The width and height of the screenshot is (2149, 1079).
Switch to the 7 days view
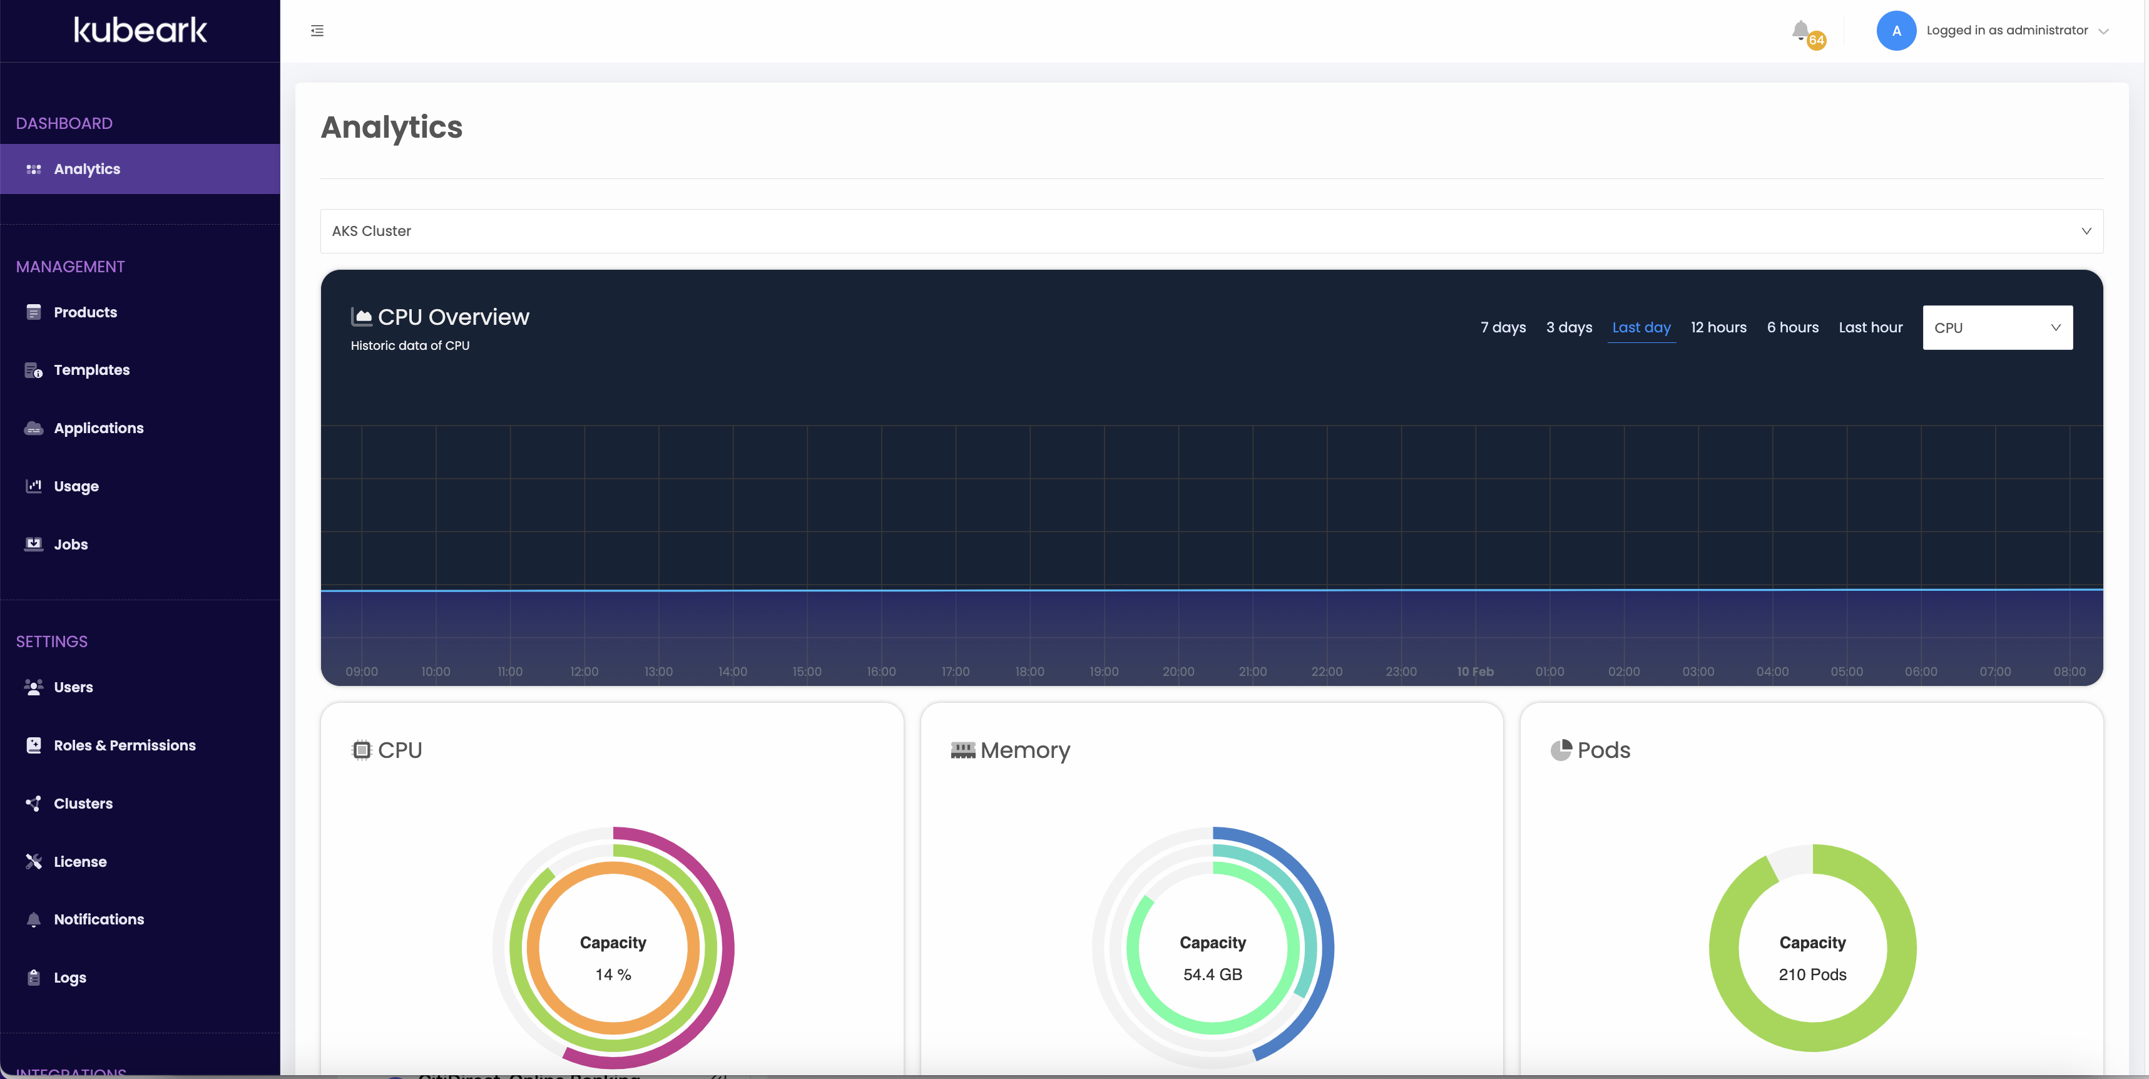(1503, 327)
